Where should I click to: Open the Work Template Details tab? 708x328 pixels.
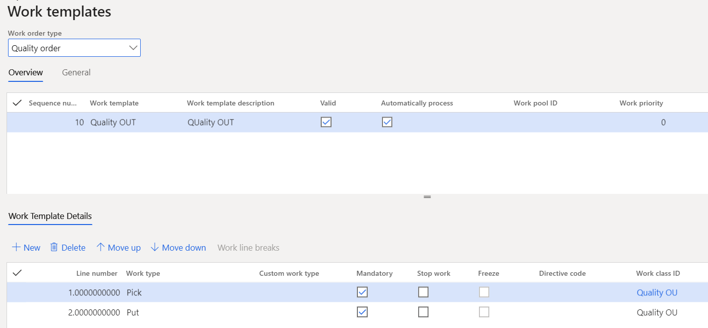(50, 216)
